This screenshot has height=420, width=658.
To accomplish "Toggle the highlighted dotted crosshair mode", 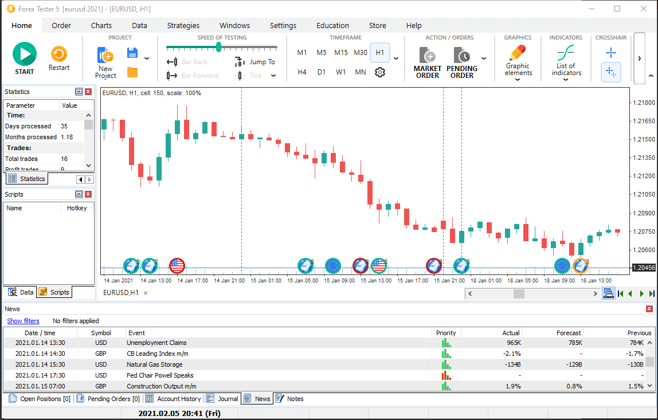I will point(611,73).
